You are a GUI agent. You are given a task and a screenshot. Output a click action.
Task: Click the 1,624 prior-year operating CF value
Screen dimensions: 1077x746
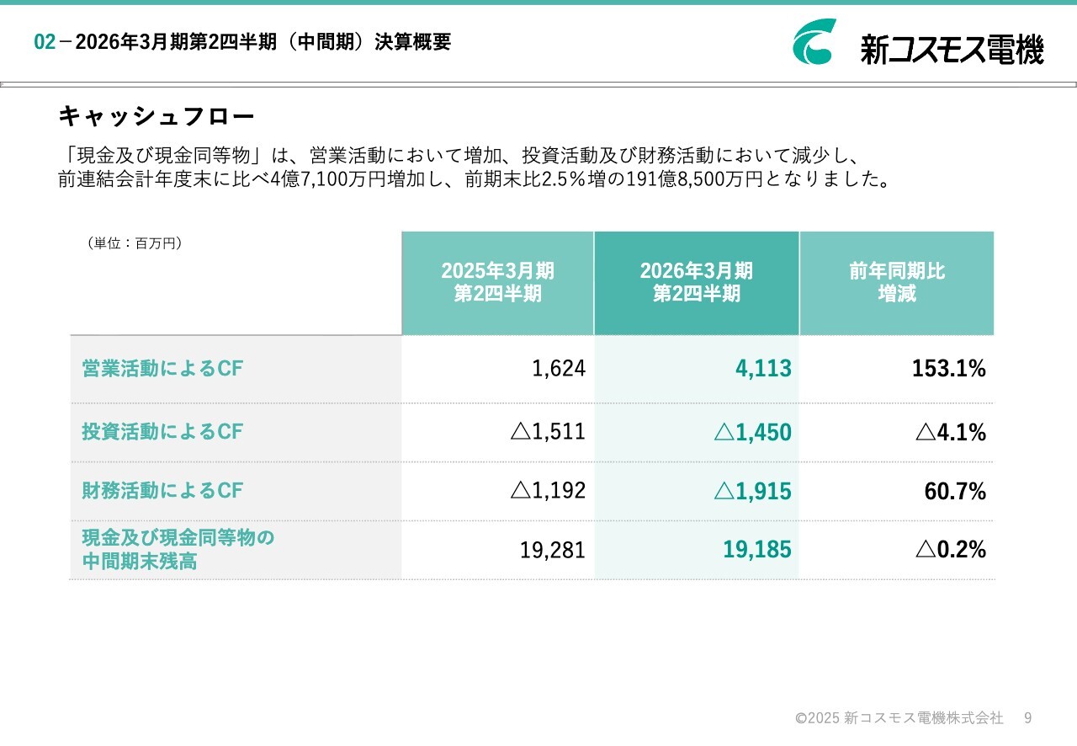[559, 369]
